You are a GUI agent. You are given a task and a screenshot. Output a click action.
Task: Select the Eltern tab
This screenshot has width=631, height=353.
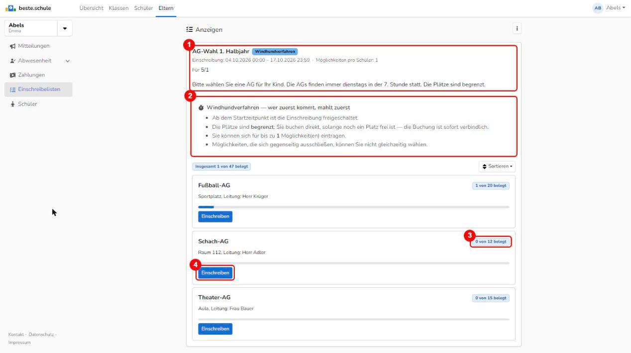pyautogui.click(x=166, y=8)
